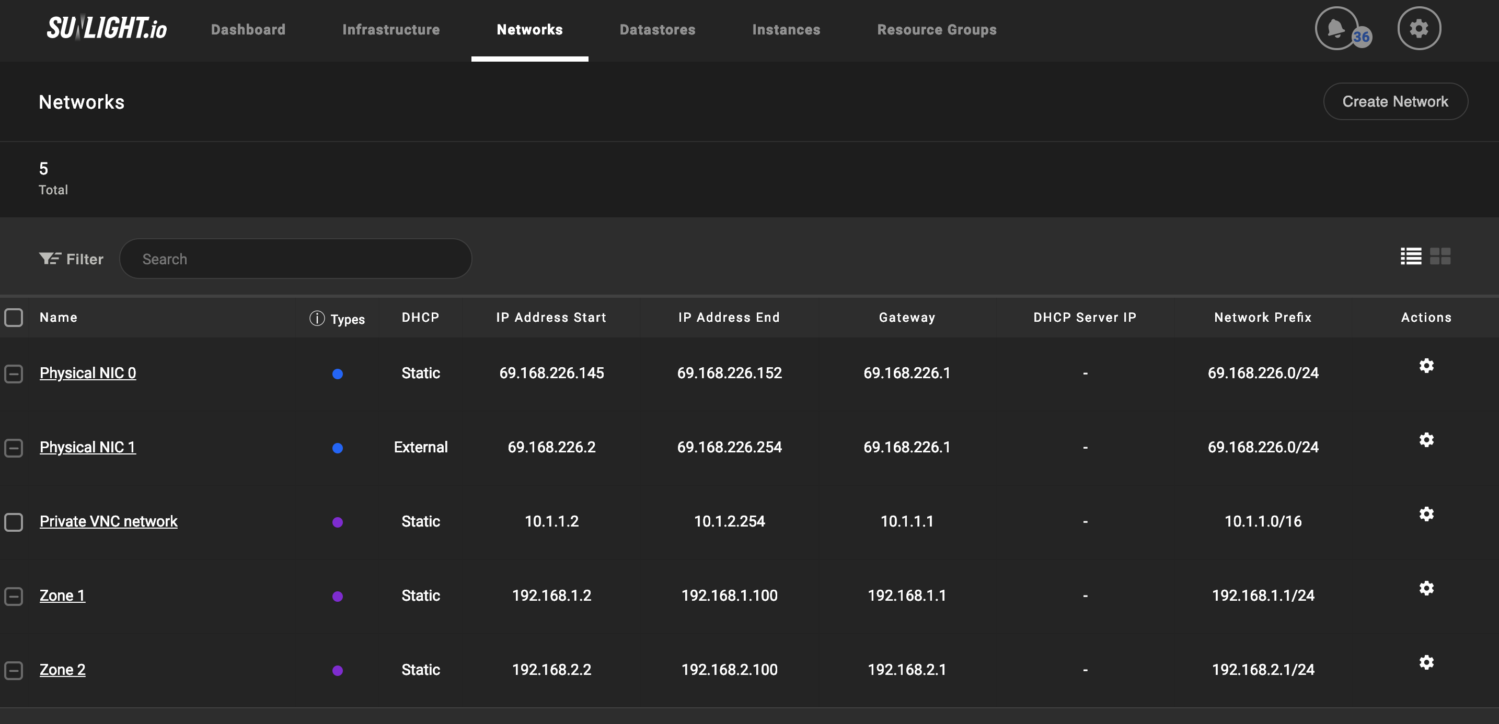1499x724 pixels.
Task: Click network prefix 192.168.2.1/24
Action: pyautogui.click(x=1263, y=670)
